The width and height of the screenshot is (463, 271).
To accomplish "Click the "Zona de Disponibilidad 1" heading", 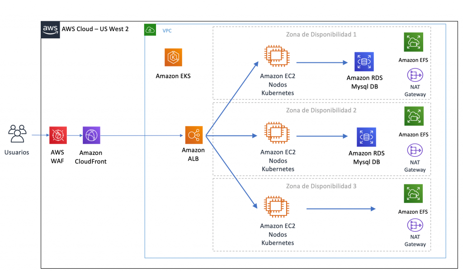I will click(321, 34).
